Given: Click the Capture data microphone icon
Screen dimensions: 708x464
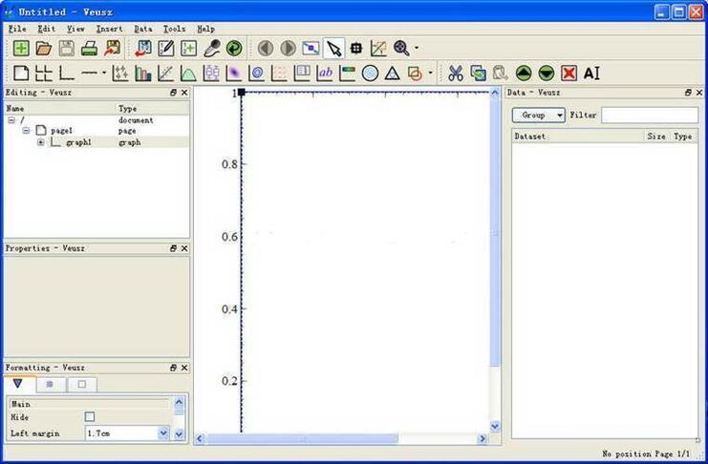Looking at the screenshot, I should click(212, 49).
